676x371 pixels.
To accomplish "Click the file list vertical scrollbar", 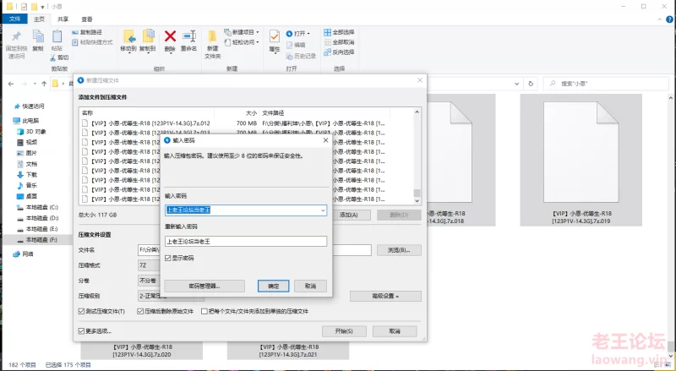I will (417, 157).
